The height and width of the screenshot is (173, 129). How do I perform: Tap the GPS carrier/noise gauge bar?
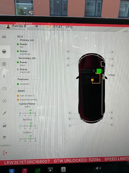click(28, 113)
